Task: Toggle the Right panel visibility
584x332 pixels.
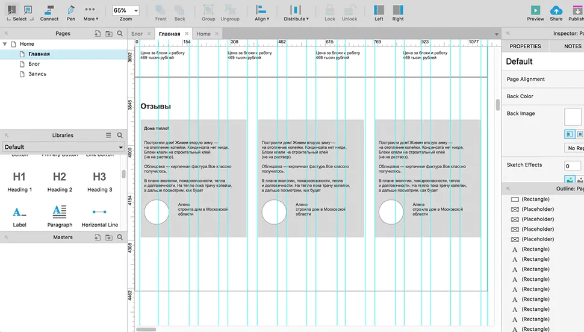Action: coord(398,12)
